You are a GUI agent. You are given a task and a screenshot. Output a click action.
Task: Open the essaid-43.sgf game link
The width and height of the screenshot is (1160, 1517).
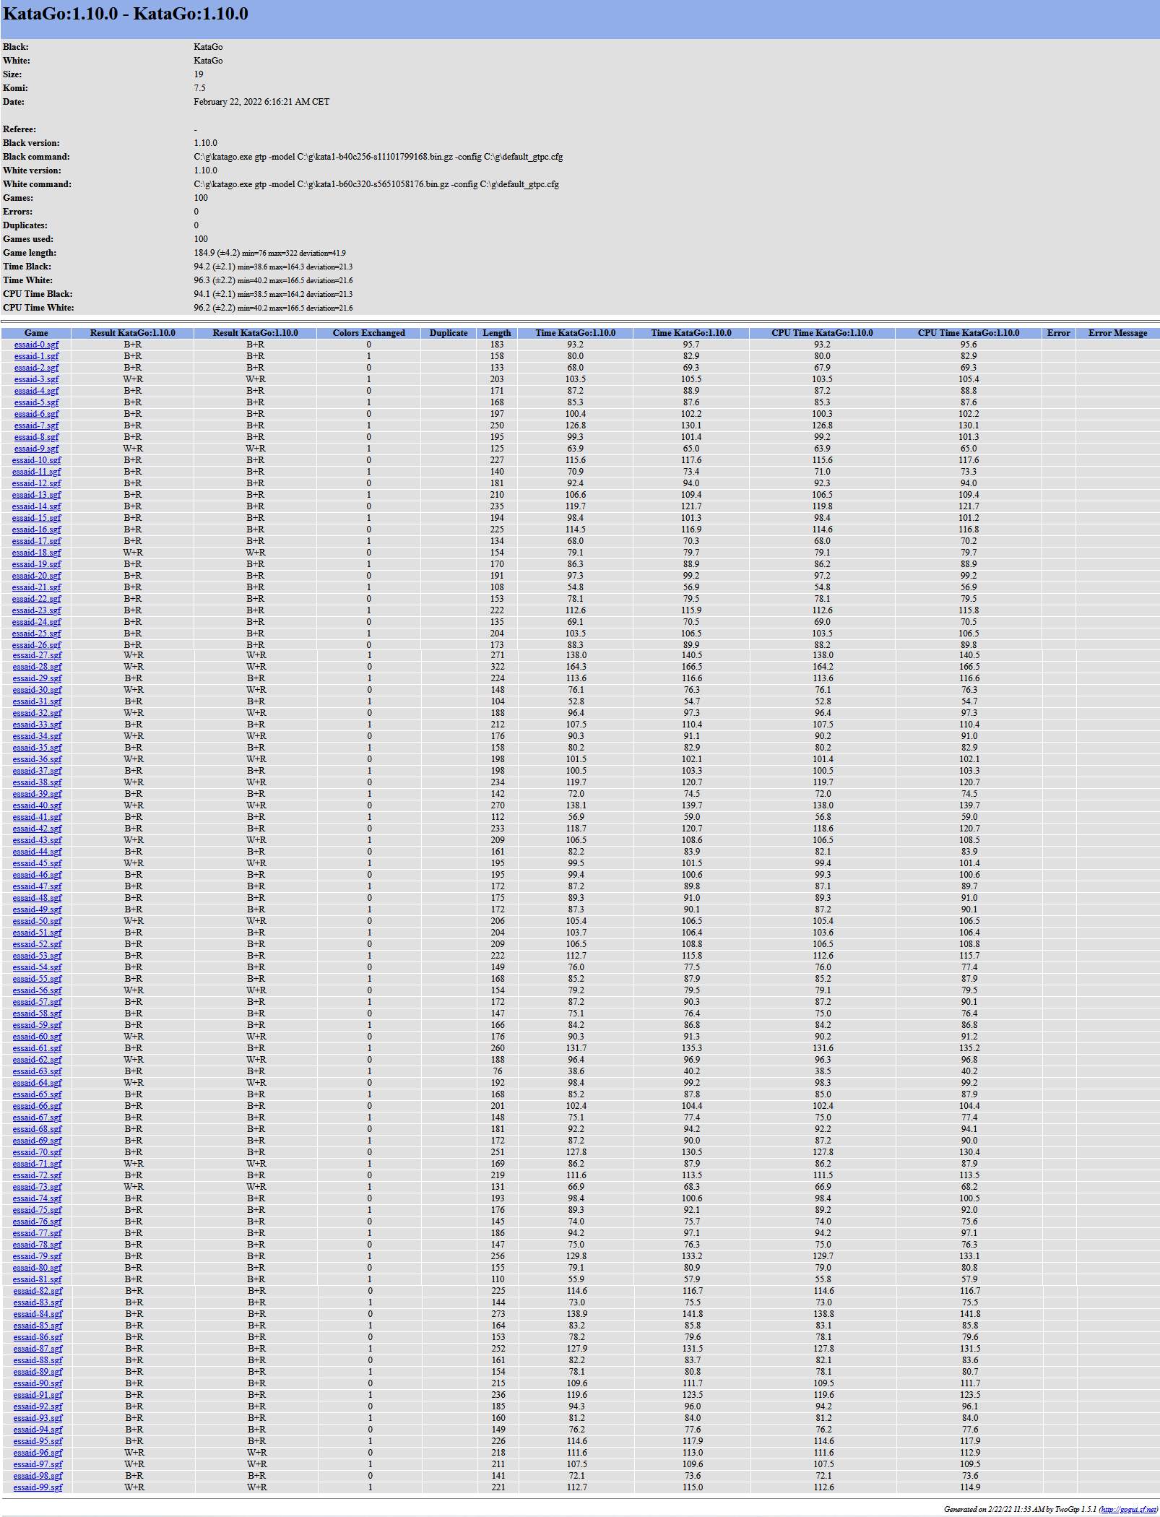point(37,840)
